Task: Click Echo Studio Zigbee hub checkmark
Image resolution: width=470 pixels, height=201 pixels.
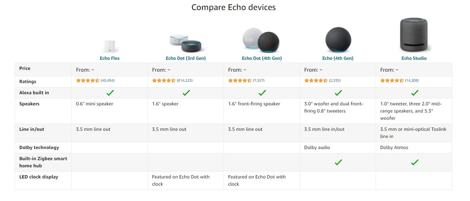Action: (x=415, y=162)
